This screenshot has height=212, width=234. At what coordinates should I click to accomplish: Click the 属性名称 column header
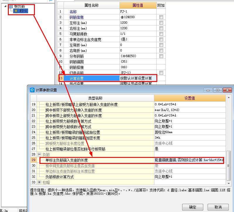[91, 6]
